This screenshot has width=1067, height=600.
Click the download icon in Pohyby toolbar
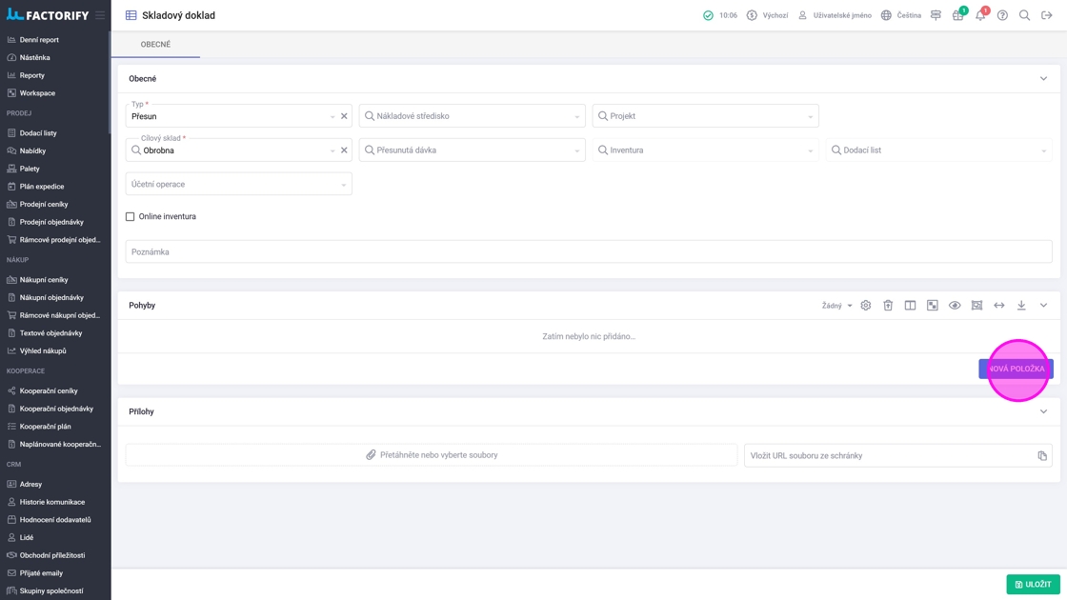click(1021, 306)
